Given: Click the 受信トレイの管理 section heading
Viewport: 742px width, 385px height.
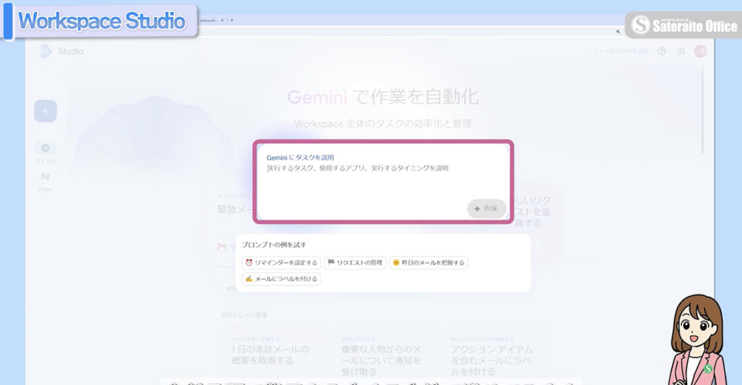Looking at the screenshot, I should 244,315.
